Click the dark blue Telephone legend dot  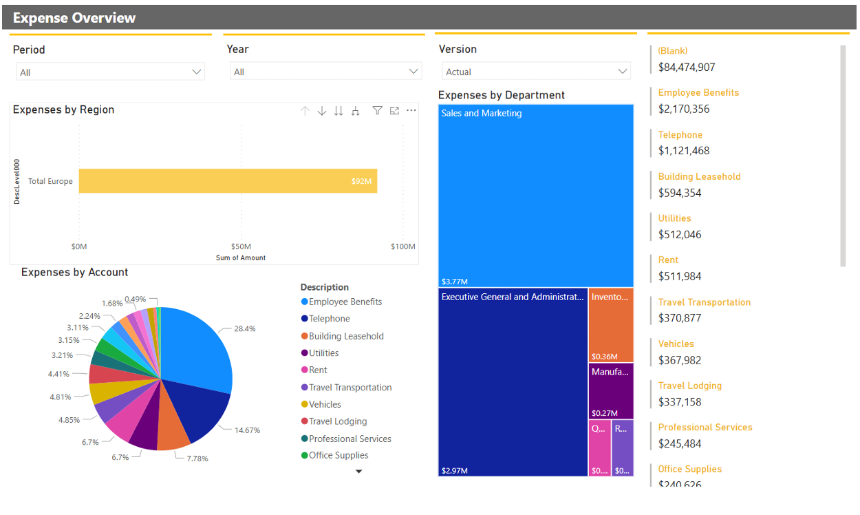click(304, 319)
